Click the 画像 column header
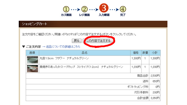This screenshot has width=187, height=105. (x=32, y=53)
